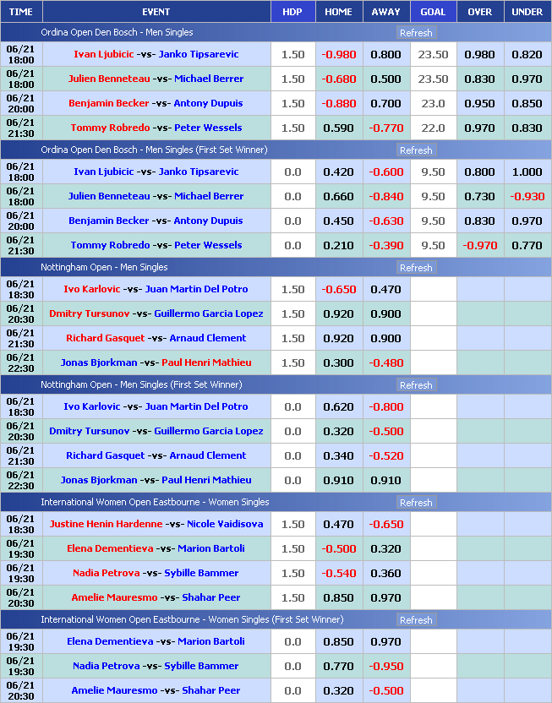Refresh Nottingham Open First Set Winner section

[415, 385]
